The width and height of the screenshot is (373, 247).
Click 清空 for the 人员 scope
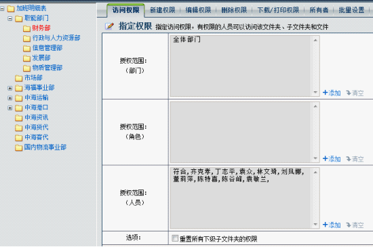(355, 225)
